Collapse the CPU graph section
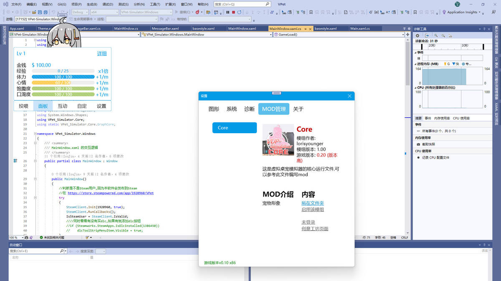501x281 pixels. tap(416, 87)
